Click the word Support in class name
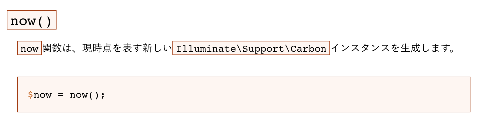This screenshot has height=126, width=499. 263,49
